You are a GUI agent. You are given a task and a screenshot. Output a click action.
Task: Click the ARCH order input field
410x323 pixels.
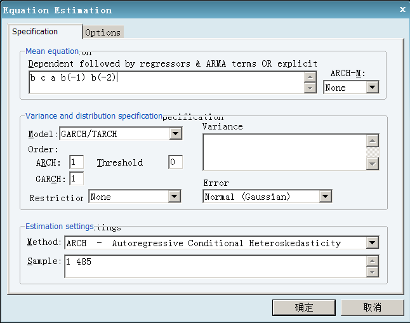tap(77, 162)
